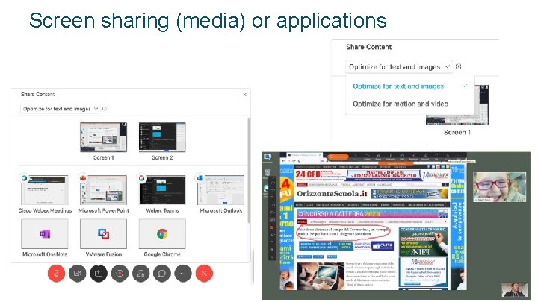Click the orange pill button in sharing toolbar
Viewport: 538px width, 302px height.
click(x=338, y=157)
